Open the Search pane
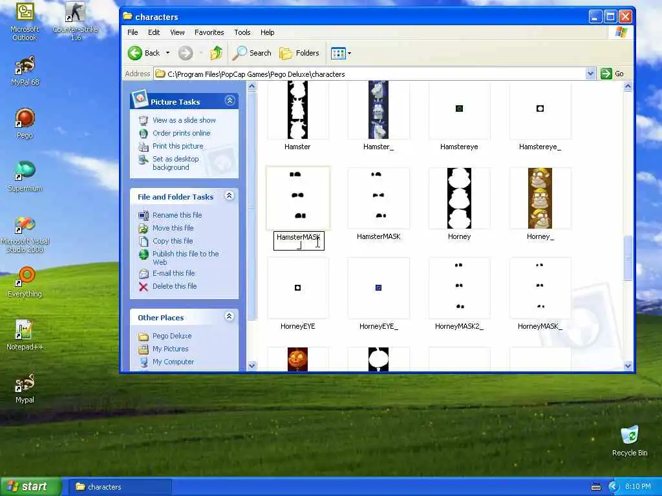 [252, 53]
